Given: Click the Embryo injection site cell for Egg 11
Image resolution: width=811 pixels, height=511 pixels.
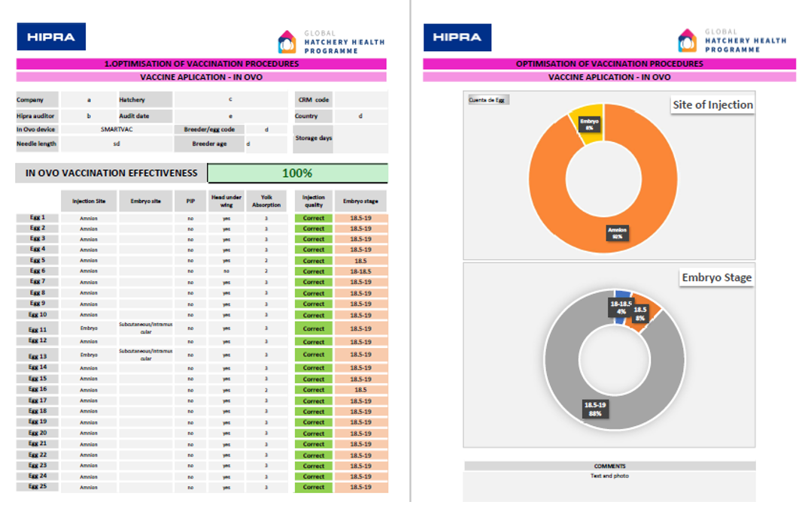Looking at the screenshot, I should pos(89,328).
